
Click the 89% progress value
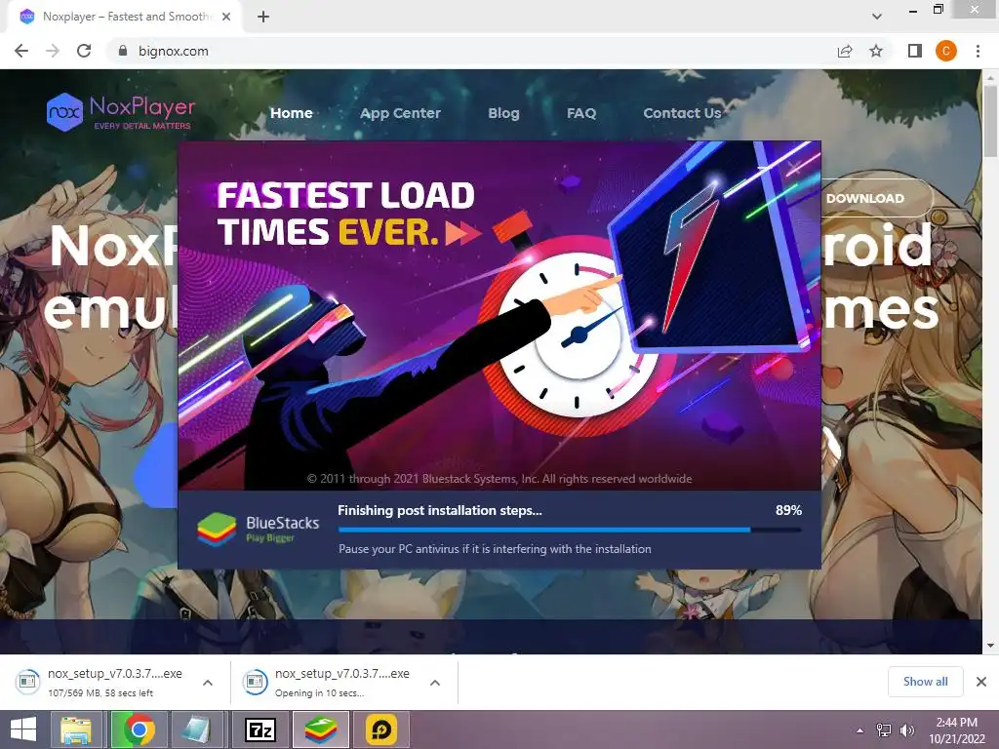coord(788,510)
